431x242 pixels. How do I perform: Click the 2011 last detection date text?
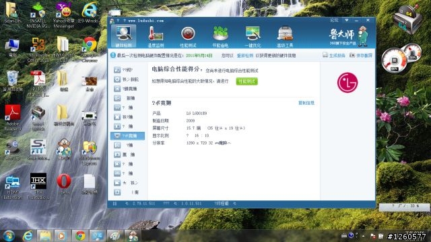(x=199, y=56)
